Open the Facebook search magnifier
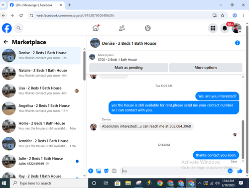 pos(18,28)
